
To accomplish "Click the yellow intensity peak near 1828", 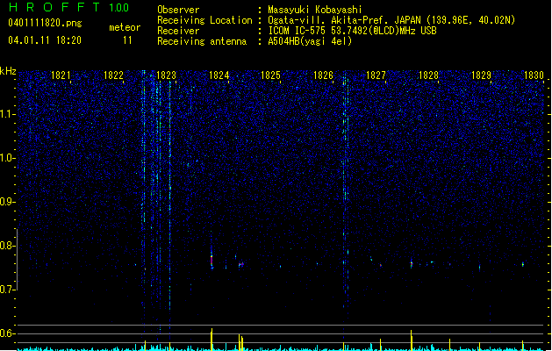I will pos(412,340).
